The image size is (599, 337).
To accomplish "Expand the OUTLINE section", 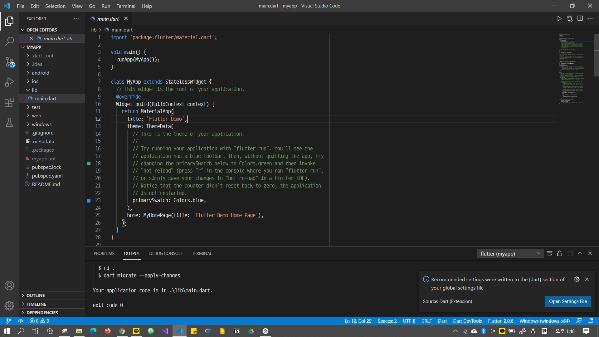I will (x=36, y=295).
